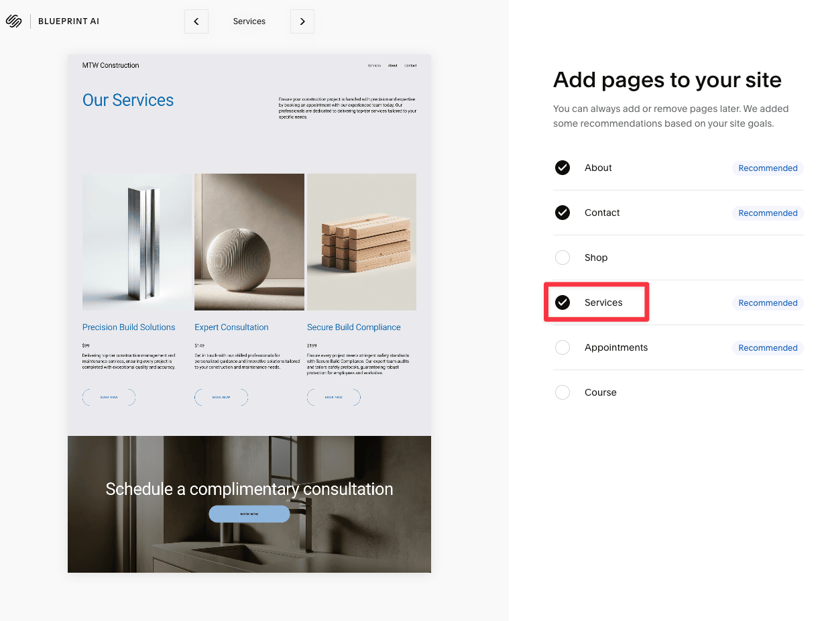The image size is (820, 621).
Task: Uncheck the Contact page checkbox
Action: (563, 213)
